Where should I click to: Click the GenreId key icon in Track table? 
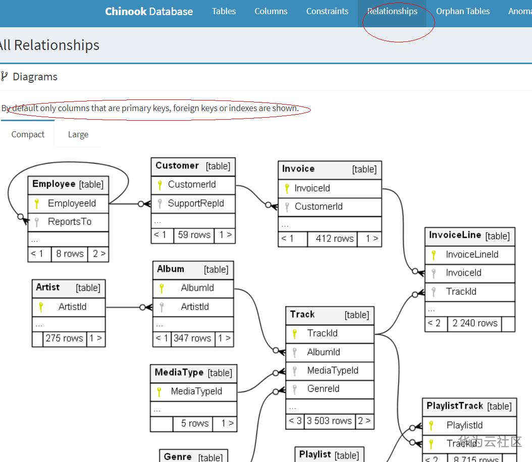(294, 389)
